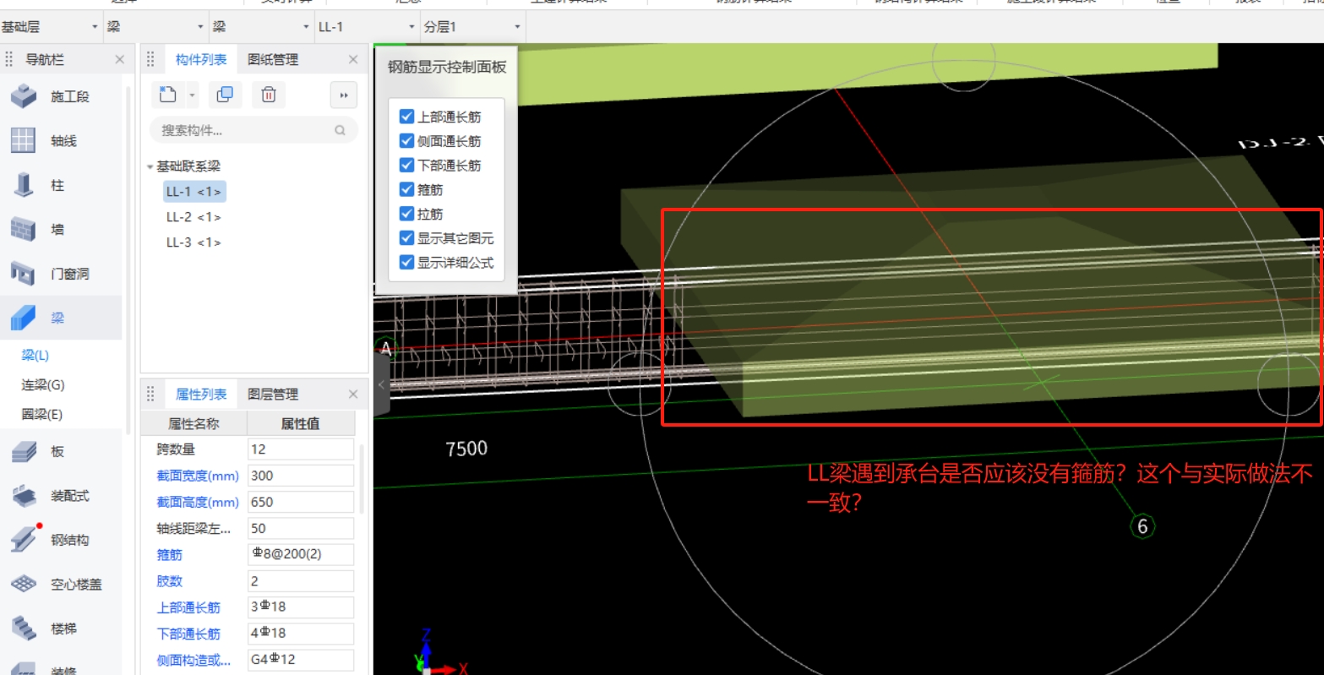1324x675 pixels.
Task: Close the 属性列表 panel
Action: (353, 394)
